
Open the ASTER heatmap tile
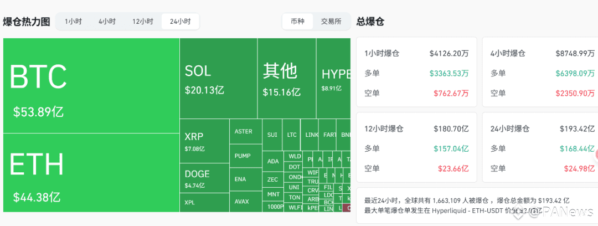click(246, 131)
